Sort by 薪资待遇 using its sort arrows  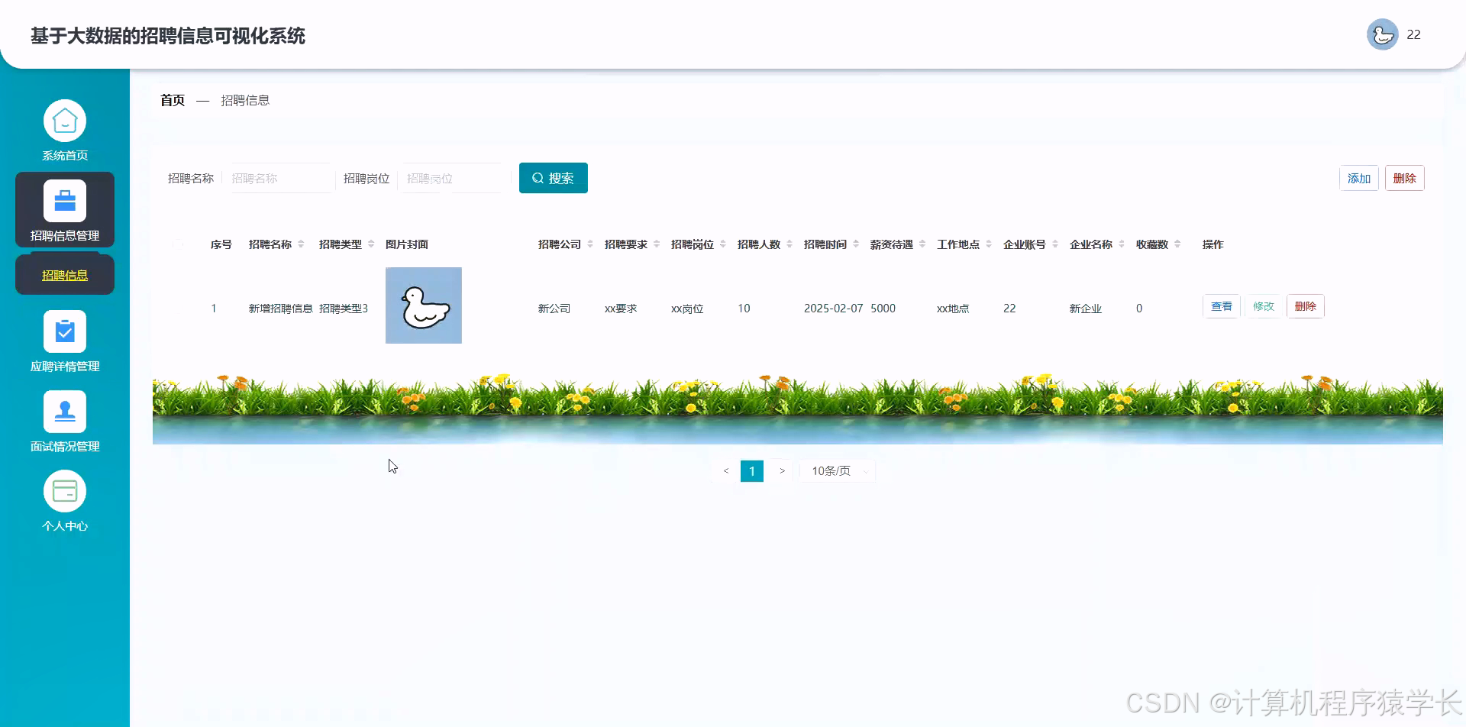click(x=923, y=244)
